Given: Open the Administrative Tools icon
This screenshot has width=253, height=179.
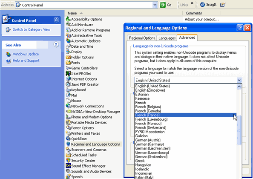Looking at the screenshot, I should pos(68,35).
